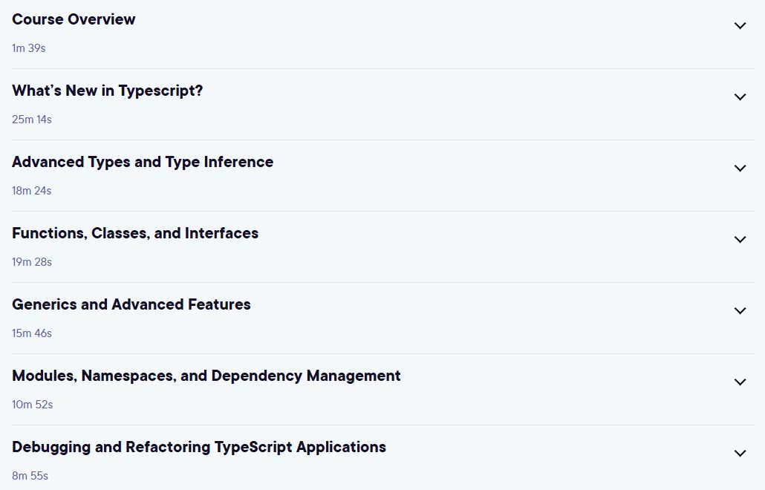Click the 19m 28s duration label

32,262
